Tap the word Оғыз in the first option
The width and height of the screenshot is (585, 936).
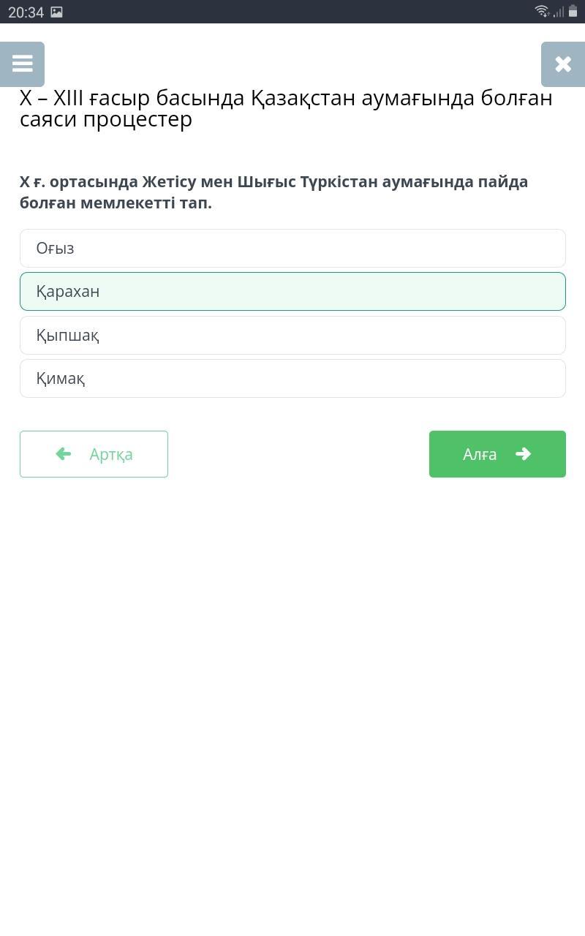click(x=55, y=248)
